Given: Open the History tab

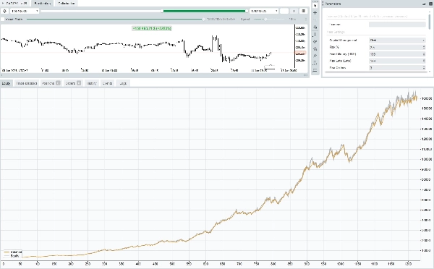Looking at the screenshot, I should point(91,83).
